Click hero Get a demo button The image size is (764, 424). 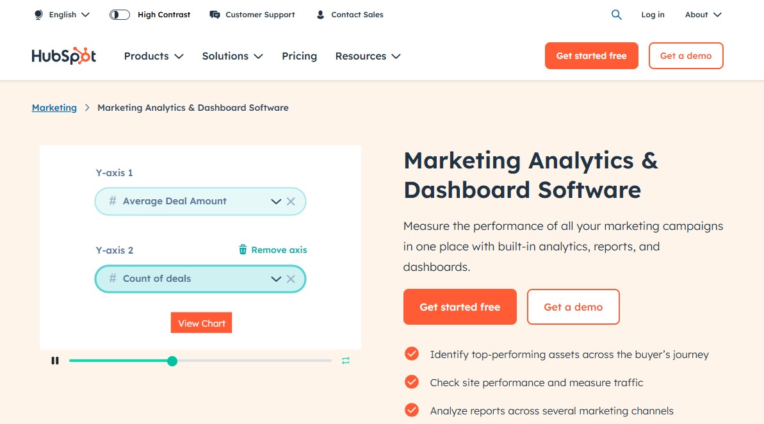[573, 307]
